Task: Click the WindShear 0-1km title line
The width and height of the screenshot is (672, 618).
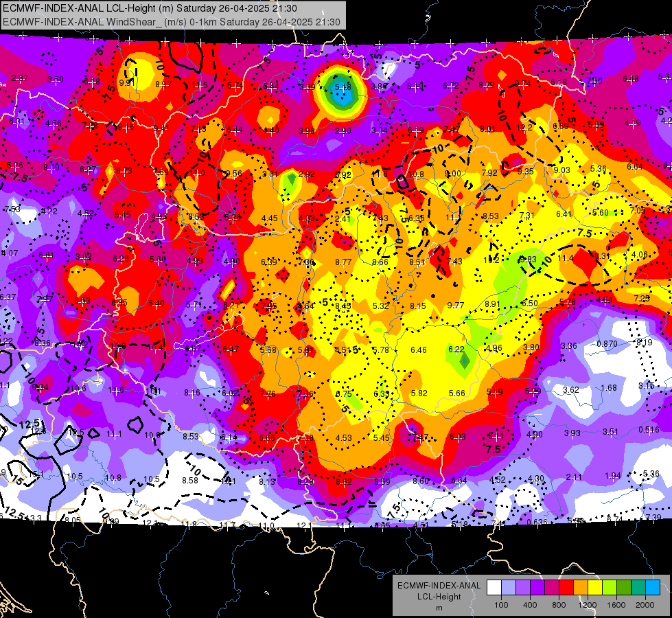Action: (x=172, y=22)
